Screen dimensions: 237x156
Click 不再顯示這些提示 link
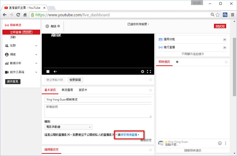(x=193, y=54)
